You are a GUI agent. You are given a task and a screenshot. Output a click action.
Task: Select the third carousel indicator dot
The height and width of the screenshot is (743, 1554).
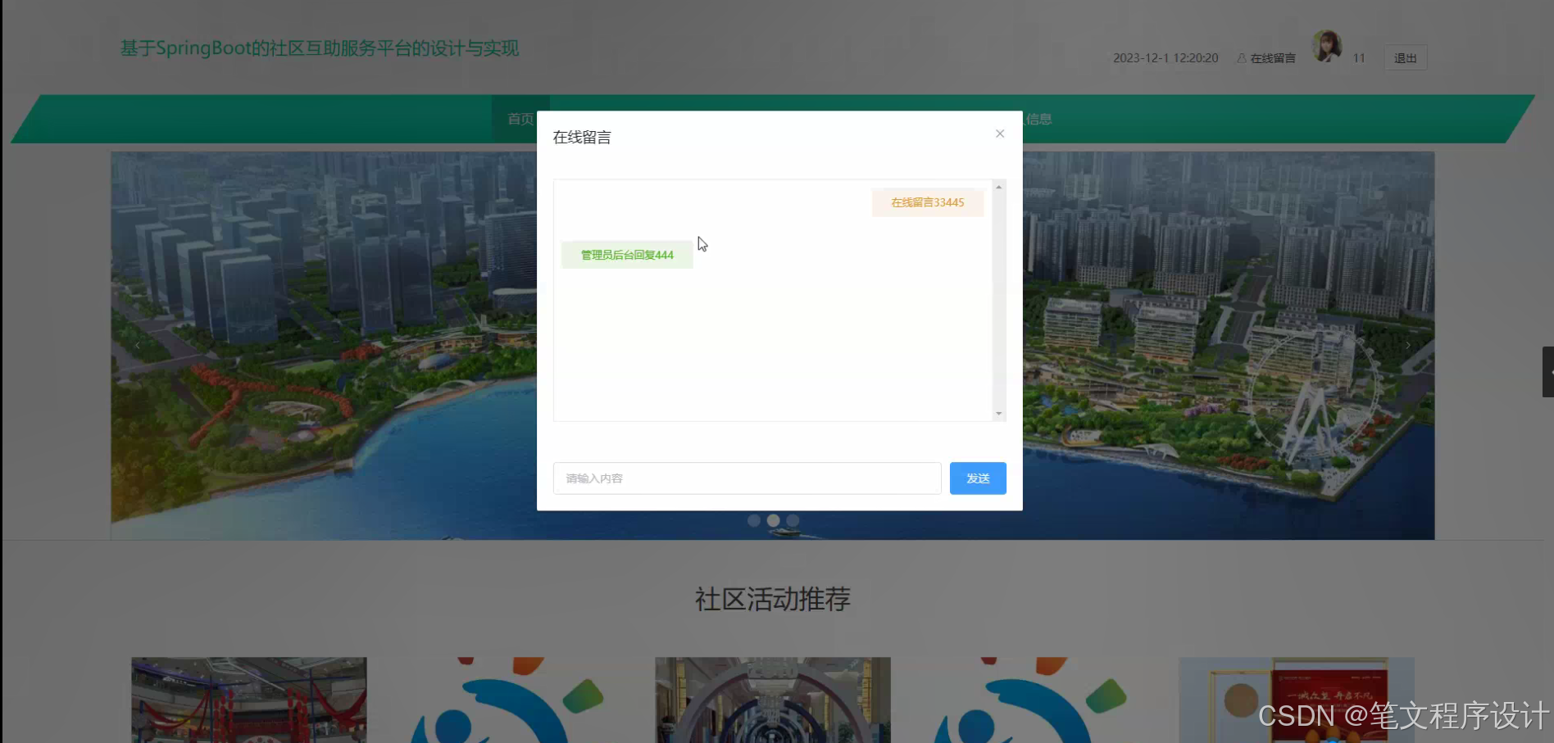[x=793, y=520]
